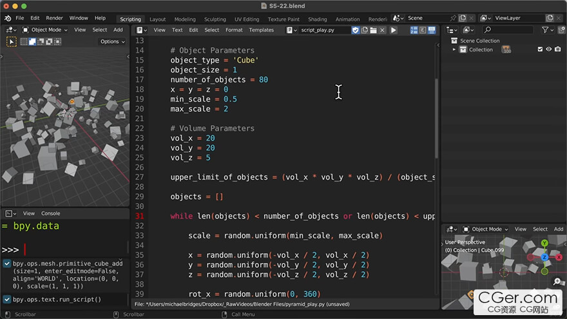The width and height of the screenshot is (567, 319).
Task: Choose the Extend selection mode icon
Action: pos(32,42)
